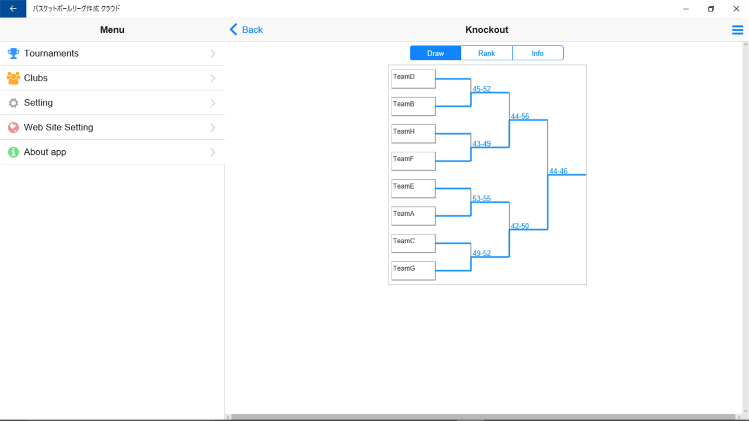Click the blue Back chevron icon
This screenshot has height=421, width=749.
(x=234, y=30)
